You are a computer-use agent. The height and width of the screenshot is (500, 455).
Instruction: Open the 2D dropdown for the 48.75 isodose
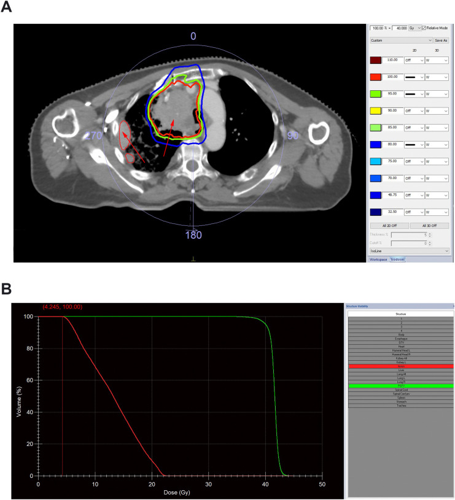pyautogui.click(x=414, y=195)
